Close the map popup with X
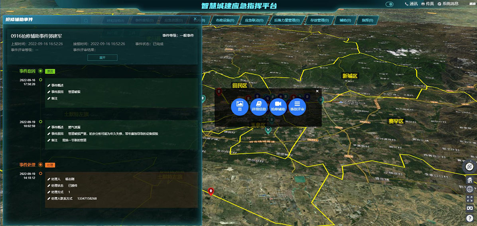This screenshot has width=477, height=226. (x=317, y=91)
